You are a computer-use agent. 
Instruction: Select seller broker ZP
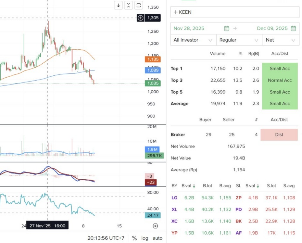coord(239,198)
